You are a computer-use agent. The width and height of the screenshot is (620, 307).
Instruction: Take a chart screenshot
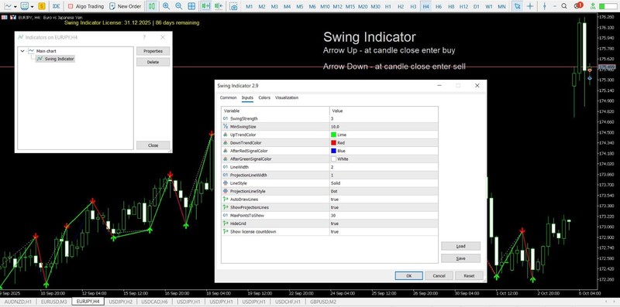234,6
